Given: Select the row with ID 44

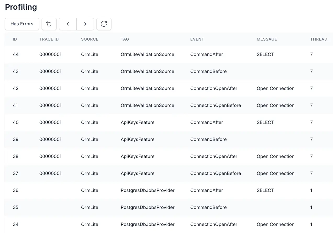Looking at the screenshot, I should pos(16,54).
